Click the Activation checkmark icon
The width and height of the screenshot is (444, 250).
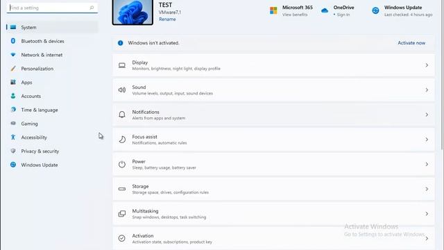pyautogui.click(x=122, y=238)
